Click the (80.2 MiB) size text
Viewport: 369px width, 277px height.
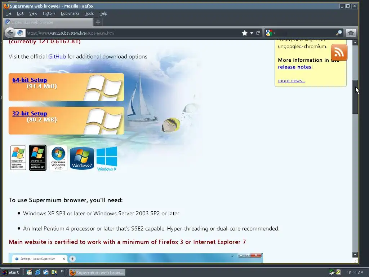[x=42, y=120]
